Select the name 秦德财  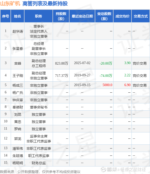(17, 107)
